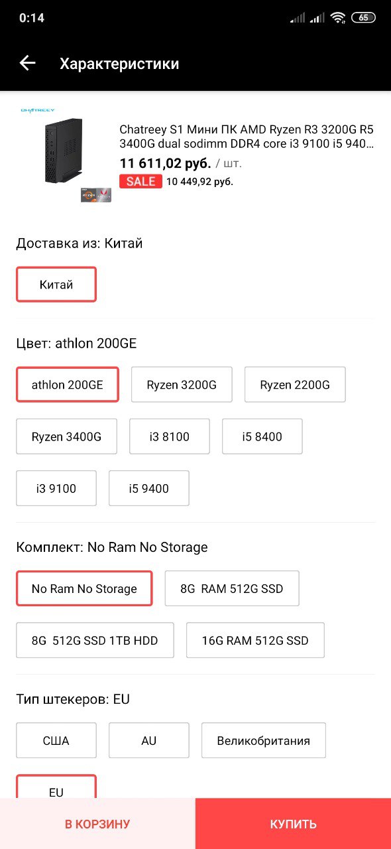Tap the Wi-Fi status icon
Screen dimensions: 391x849
(x=339, y=18)
